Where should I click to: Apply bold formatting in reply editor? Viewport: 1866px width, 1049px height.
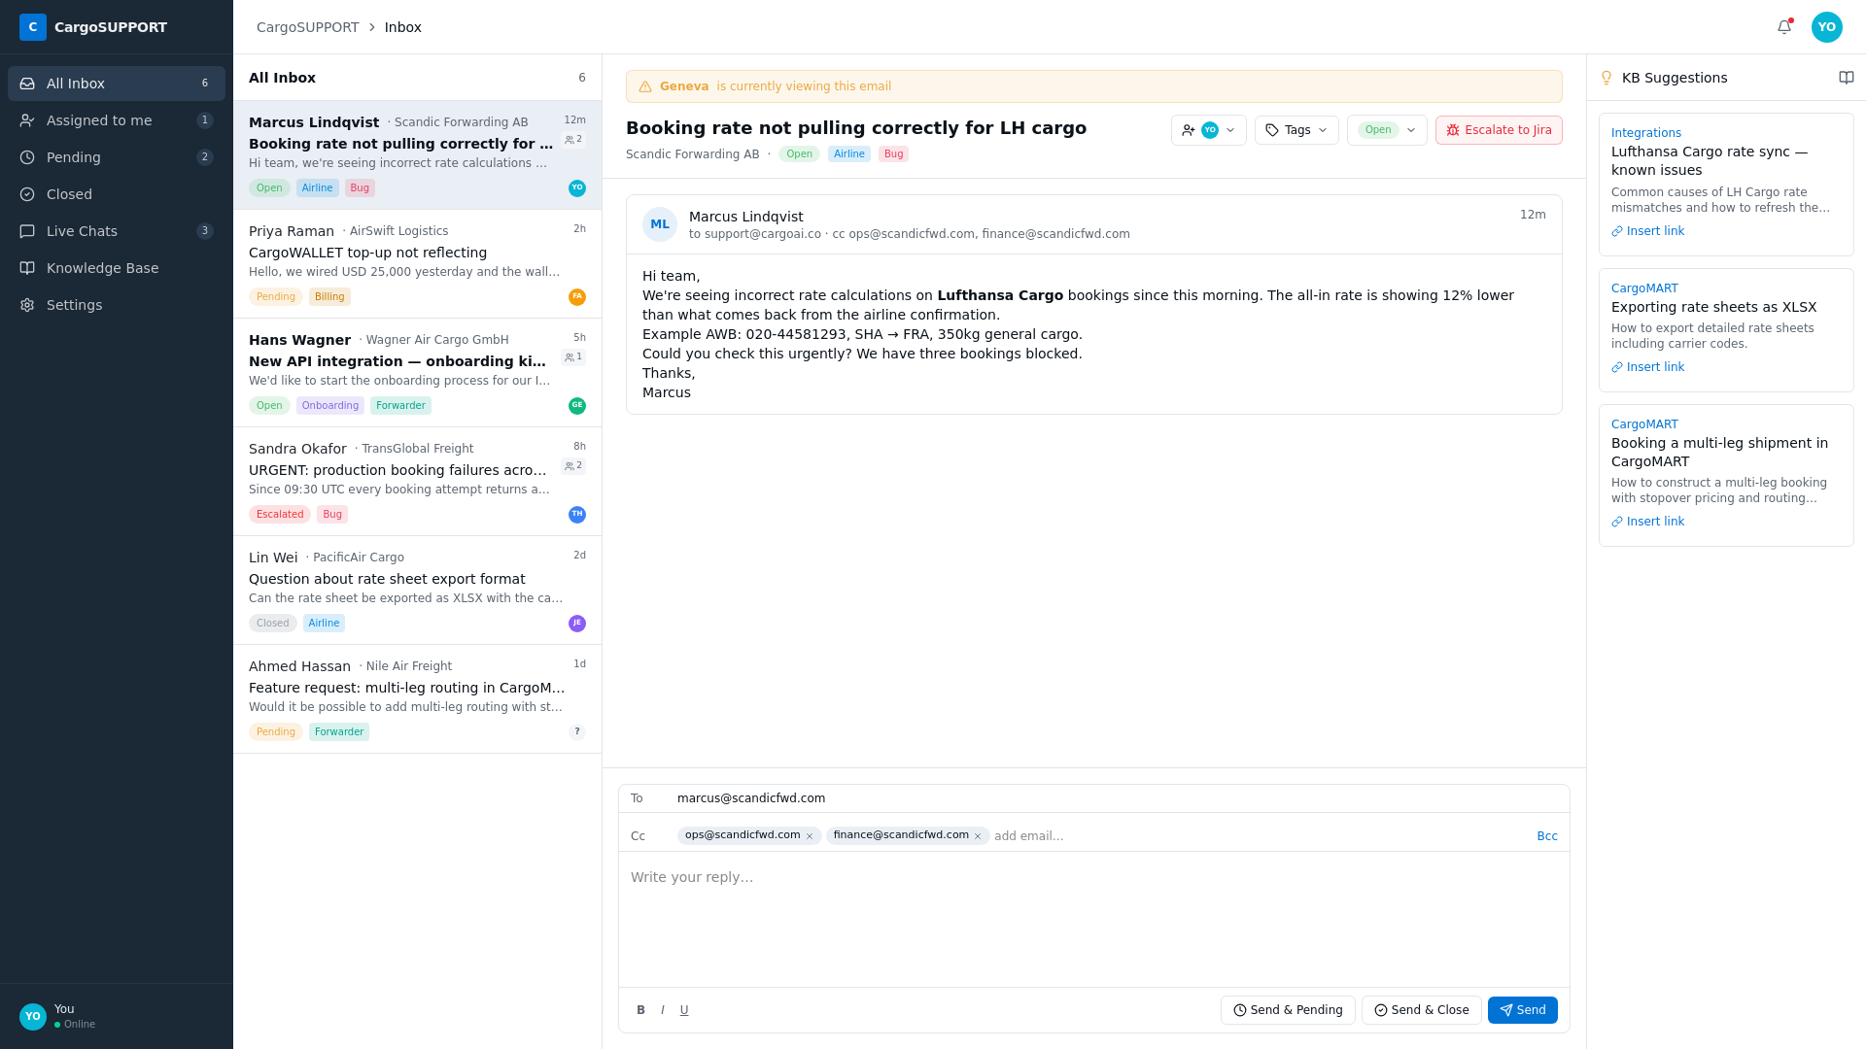641,1010
